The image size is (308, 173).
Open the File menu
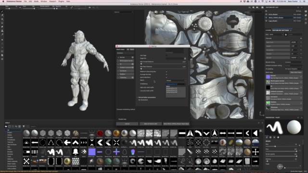pyautogui.click(x=25, y=1)
